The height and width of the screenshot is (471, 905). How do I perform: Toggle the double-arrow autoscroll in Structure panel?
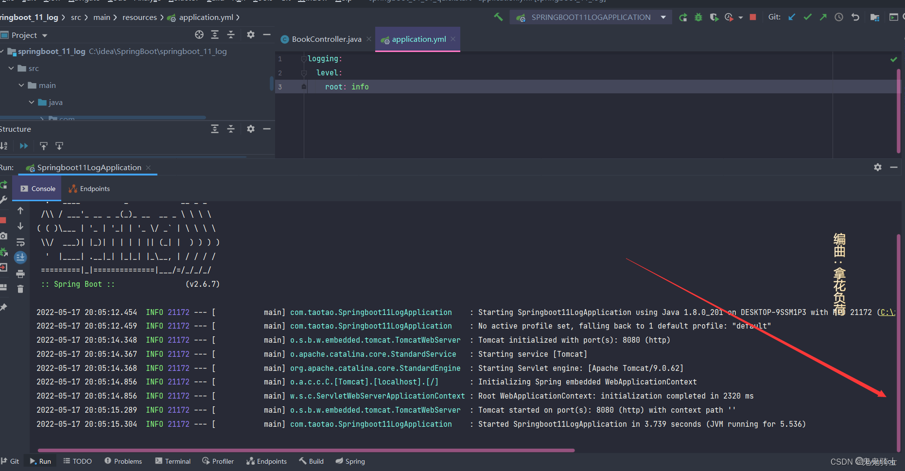23,146
